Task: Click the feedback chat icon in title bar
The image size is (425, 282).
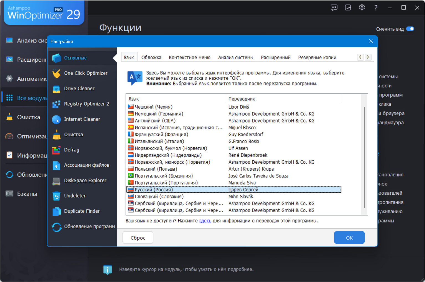Action: tap(334, 8)
